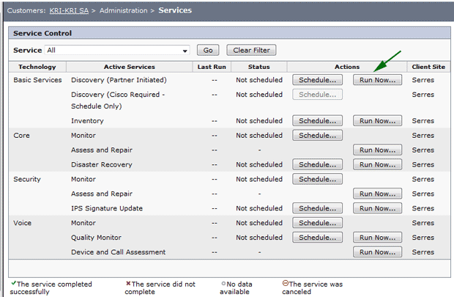This screenshot has width=454, height=297.
Task: Run IPS Signature Update now
Action: point(377,208)
